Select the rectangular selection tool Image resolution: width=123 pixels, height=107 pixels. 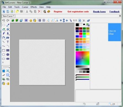click(4, 25)
